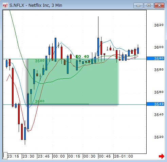The height and width of the screenshot is (162, 167).
Task: Click the red arrow at bottom right
Action: pyautogui.click(x=162, y=156)
